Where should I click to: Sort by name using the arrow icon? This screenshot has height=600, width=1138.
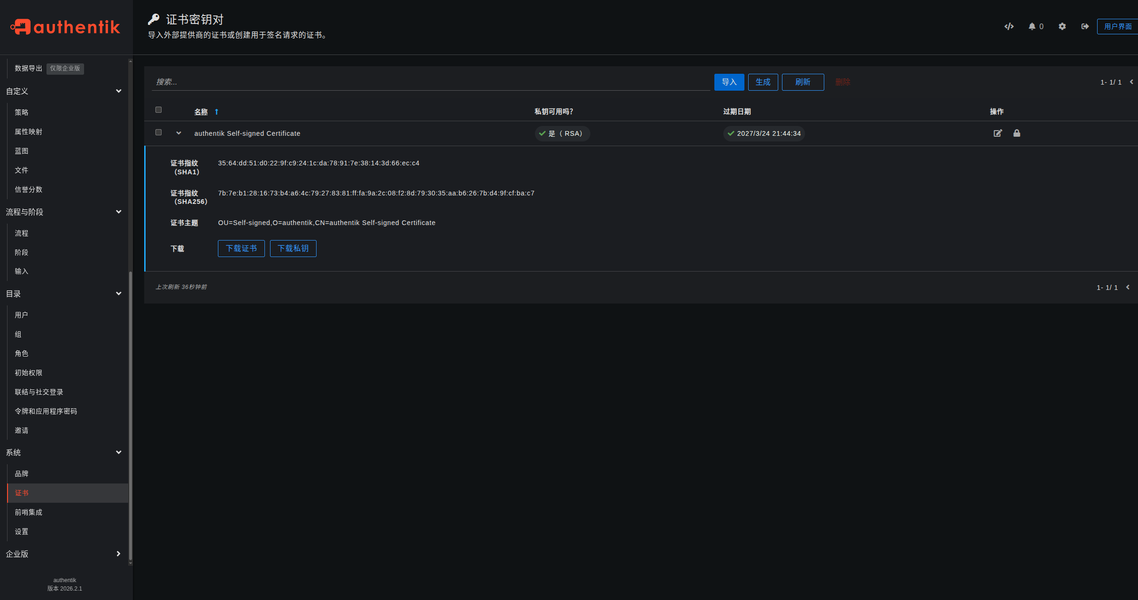point(217,112)
